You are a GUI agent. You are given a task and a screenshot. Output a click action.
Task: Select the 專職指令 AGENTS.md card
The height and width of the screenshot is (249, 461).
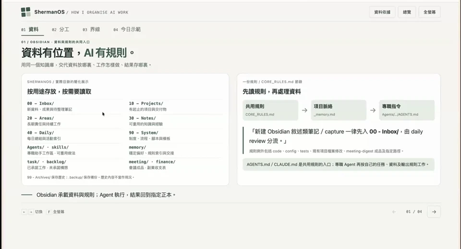407,110
